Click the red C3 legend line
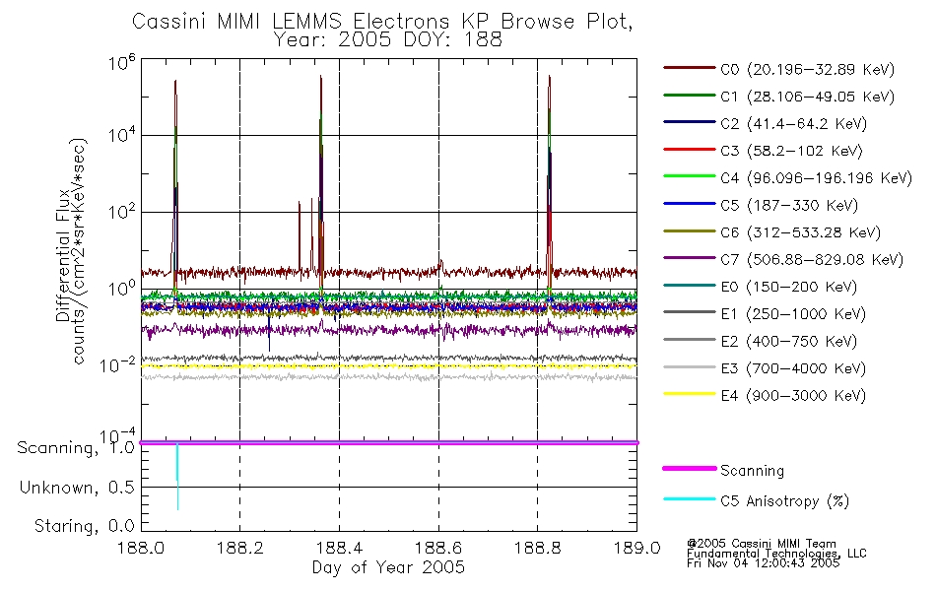Image resolution: width=936 pixels, height=591 pixels. click(690, 150)
